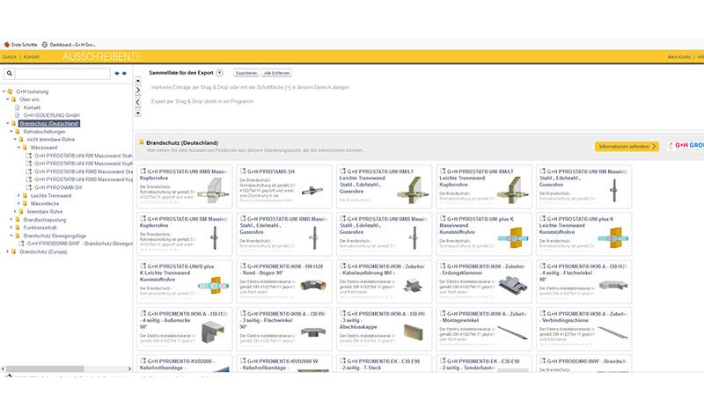Select G+H ISOLIERUNG GmbH in the tree
This screenshot has height=415, width=704.
click(51, 115)
